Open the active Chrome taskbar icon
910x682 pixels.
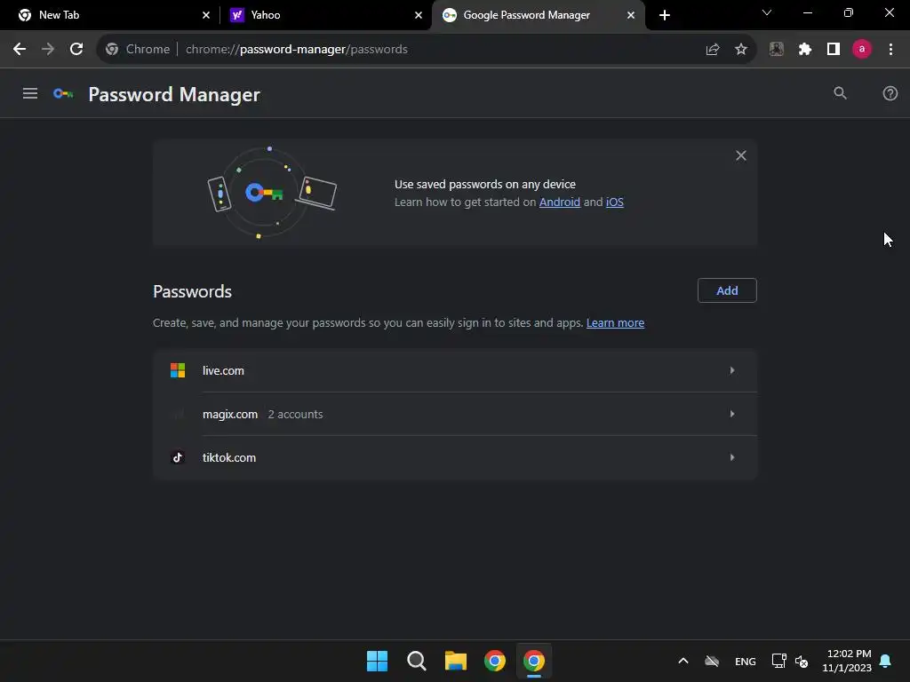[534, 661]
